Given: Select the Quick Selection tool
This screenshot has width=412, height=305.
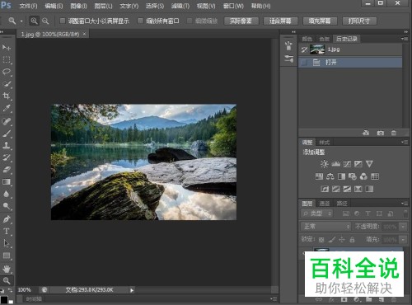Looking at the screenshot, I should 6,84.
